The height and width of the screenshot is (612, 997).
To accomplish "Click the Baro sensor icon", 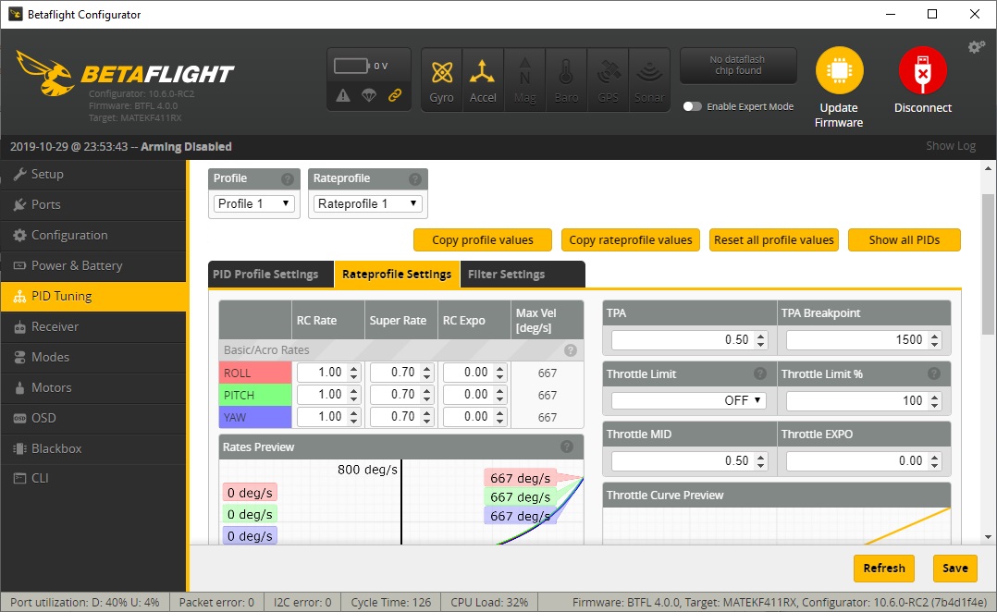I will point(566,80).
